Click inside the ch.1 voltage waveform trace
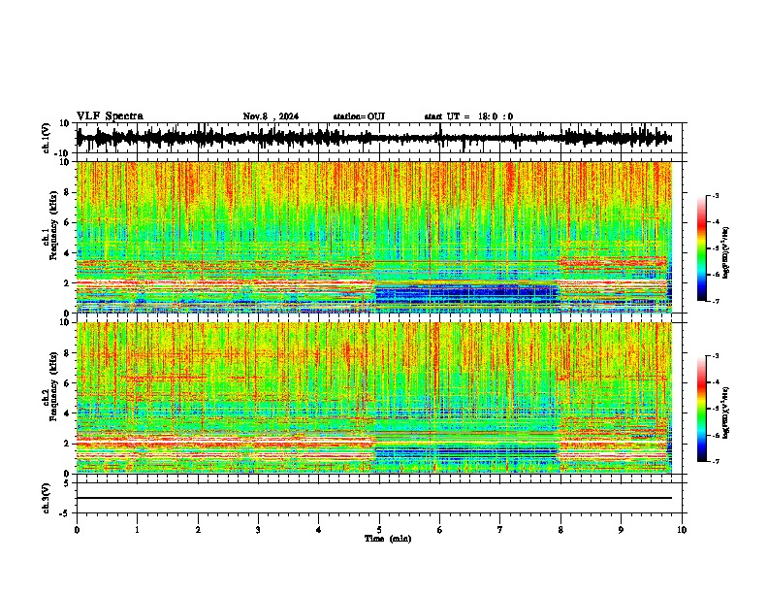The image size is (768, 594). [373, 138]
